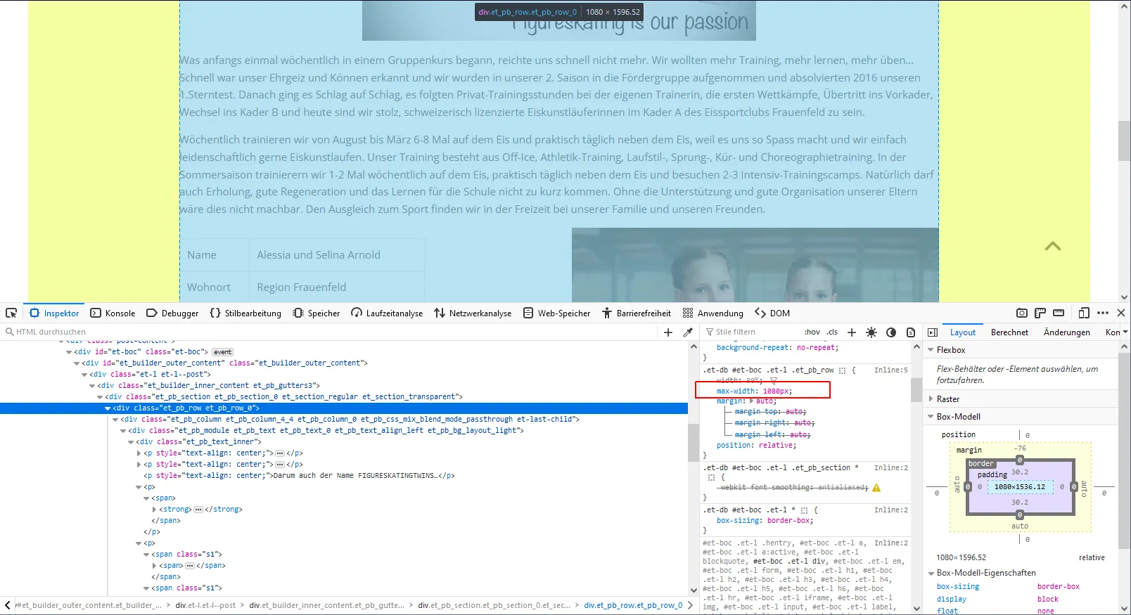Screen dimensions: 1131x615
Task: Switch to Stilbearbeitung tab
Action: pyautogui.click(x=245, y=313)
